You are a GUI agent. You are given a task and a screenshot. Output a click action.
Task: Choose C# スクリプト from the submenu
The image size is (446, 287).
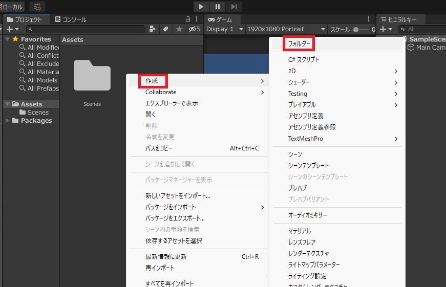coord(303,59)
